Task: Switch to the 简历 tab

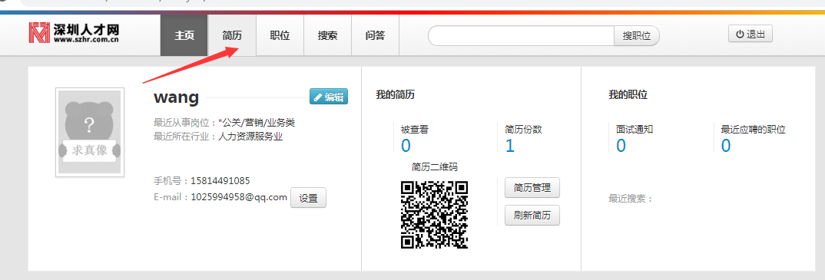Action: pos(232,35)
